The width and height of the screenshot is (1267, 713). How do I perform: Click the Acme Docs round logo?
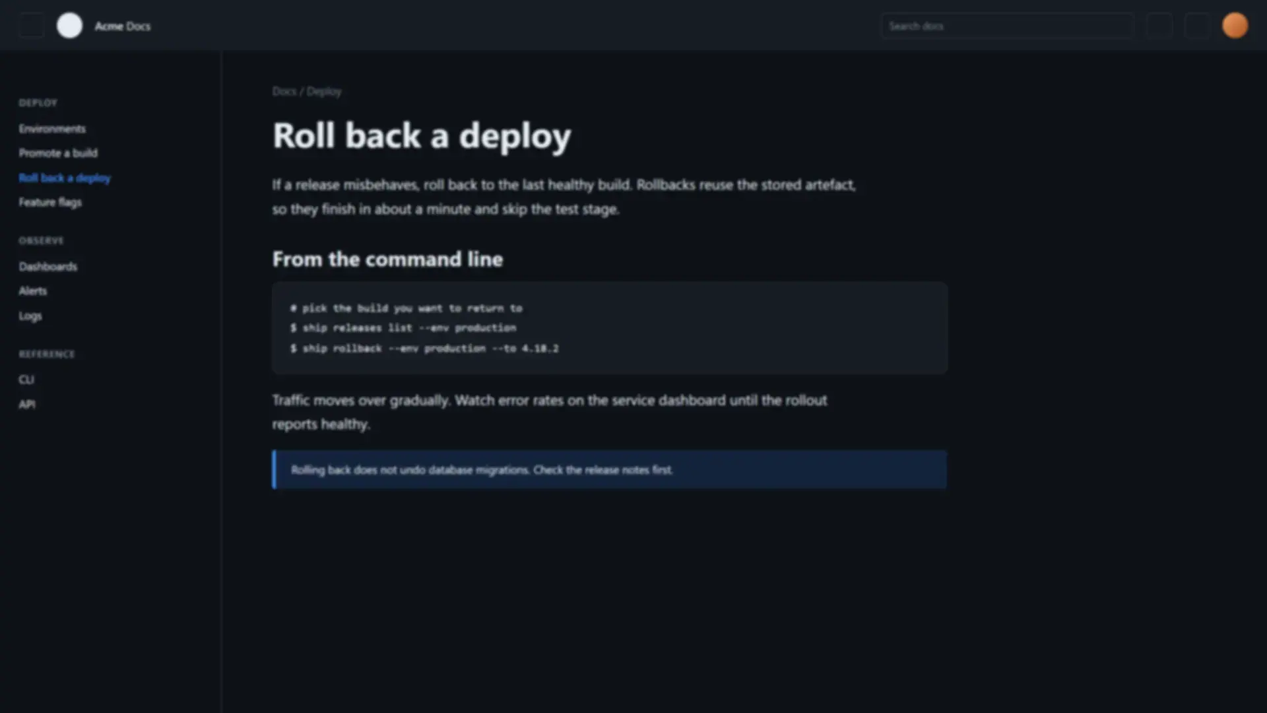[69, 26]
